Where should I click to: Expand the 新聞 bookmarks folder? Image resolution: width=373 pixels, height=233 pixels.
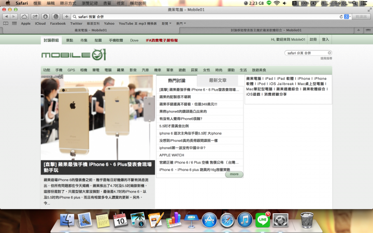[166, 23]
